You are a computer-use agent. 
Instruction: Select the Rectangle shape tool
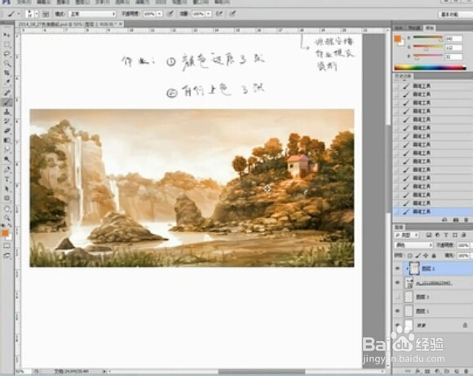7,198
